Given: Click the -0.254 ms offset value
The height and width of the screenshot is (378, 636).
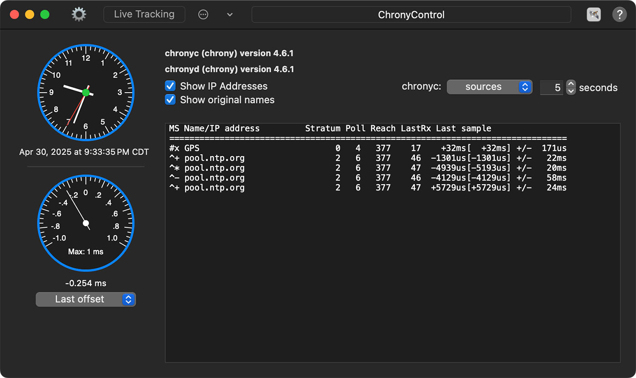Looking at the screenshot, I should pyautogui.click(x=86, y=283).
